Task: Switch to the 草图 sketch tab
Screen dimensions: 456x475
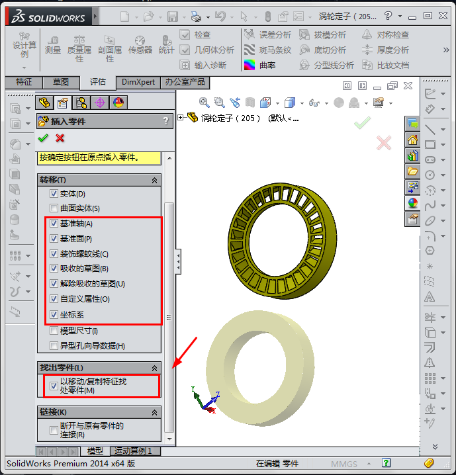Action: tap(60, 82)
